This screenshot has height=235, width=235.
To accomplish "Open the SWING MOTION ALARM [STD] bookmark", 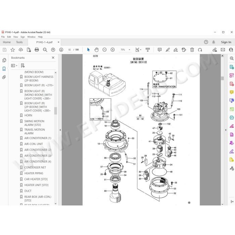I will tap(34, 123).
